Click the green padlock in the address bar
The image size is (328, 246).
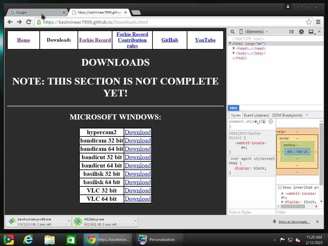pos(39,22)
